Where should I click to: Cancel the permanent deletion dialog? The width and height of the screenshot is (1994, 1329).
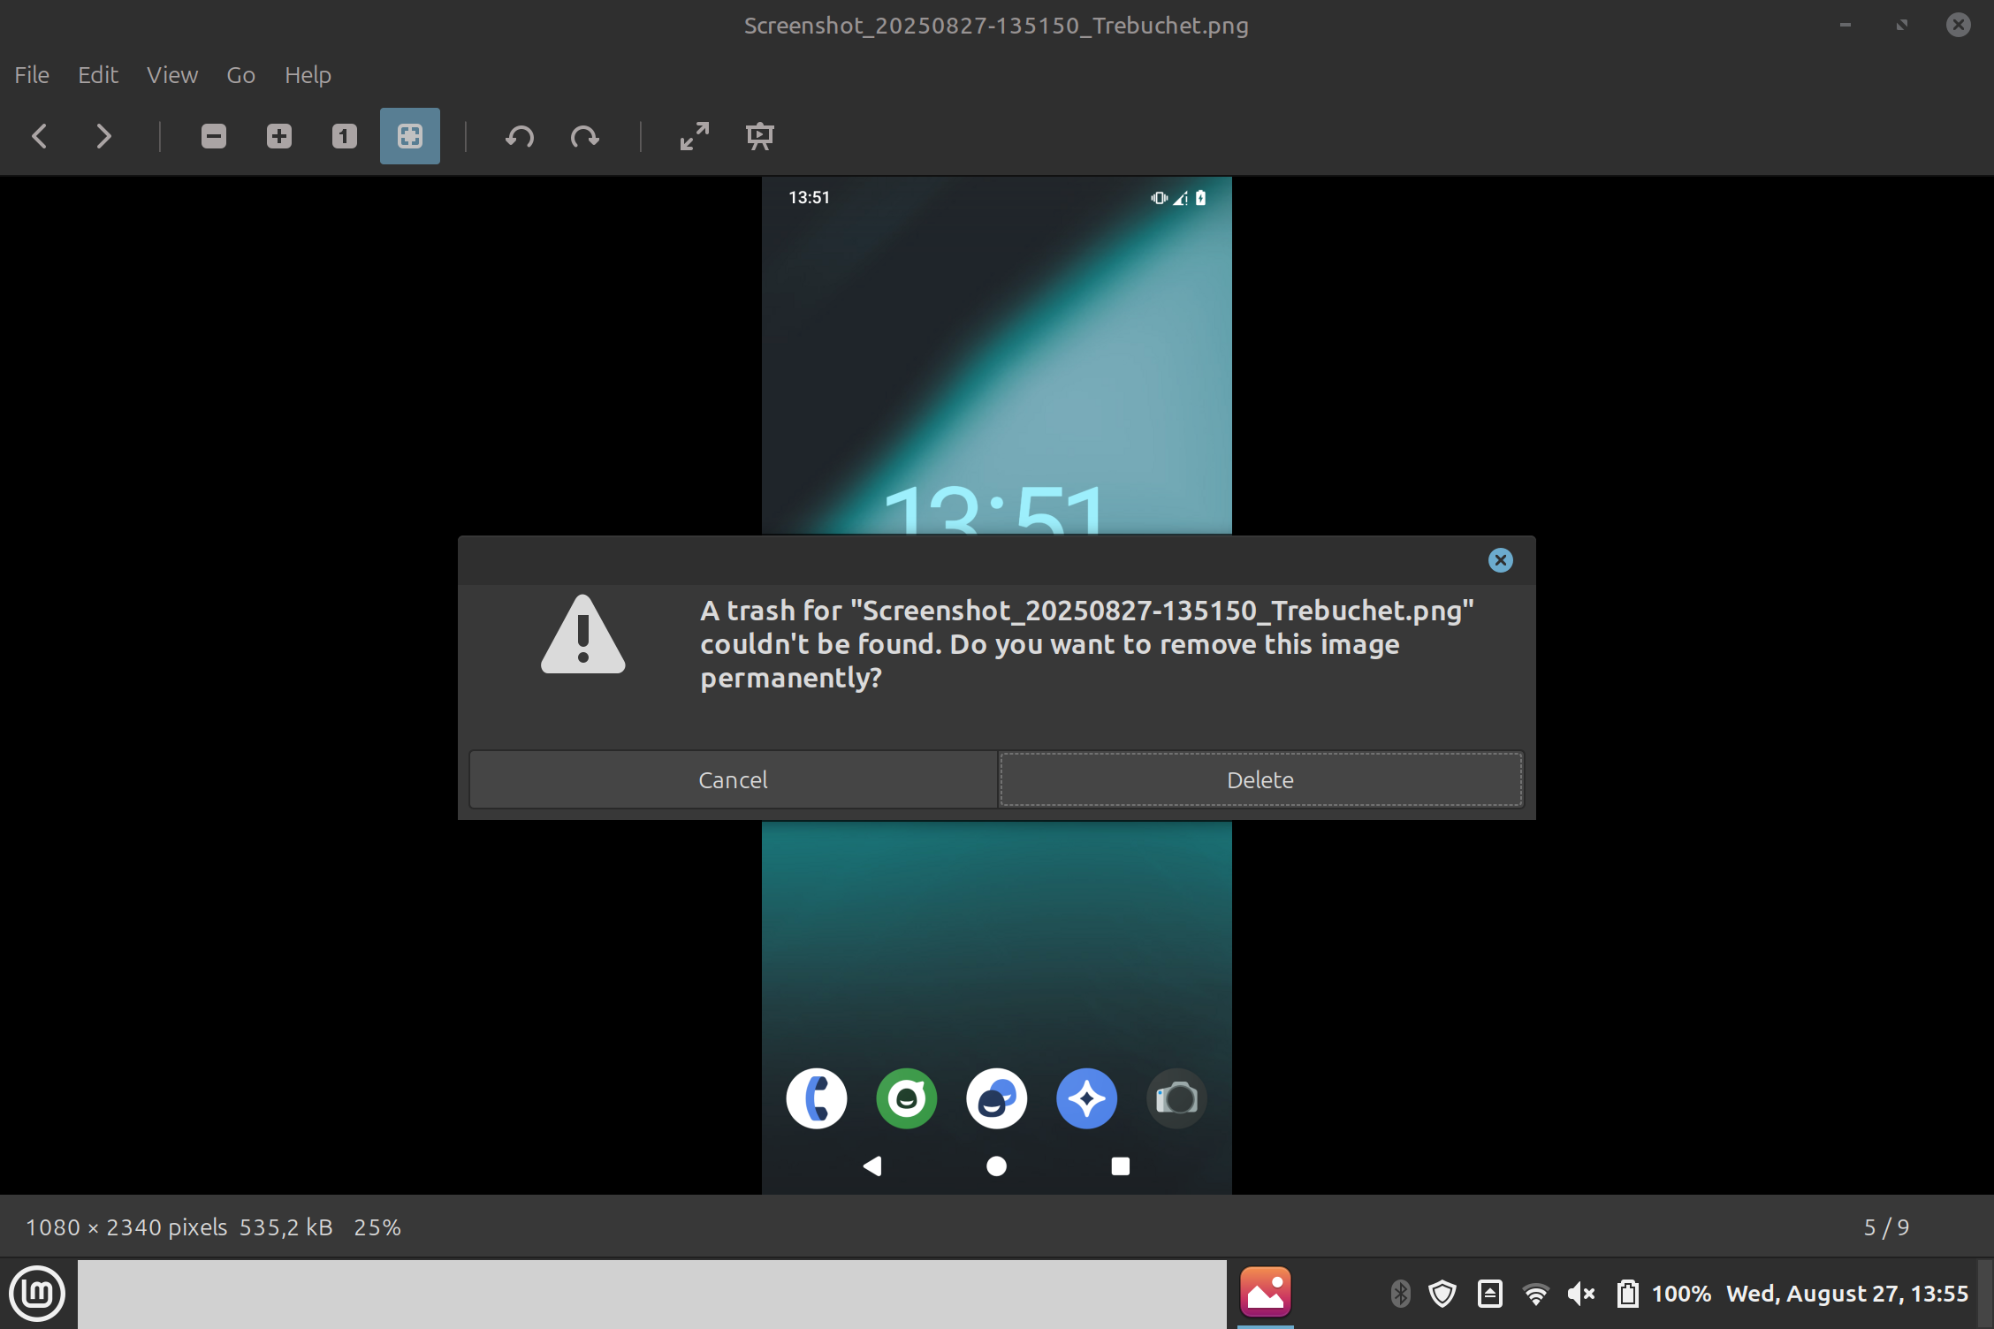coord(733,779)
